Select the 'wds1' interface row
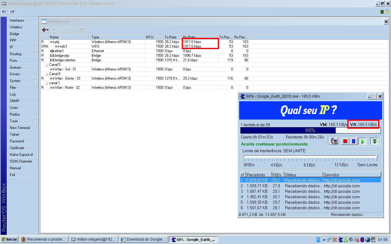 145,46
